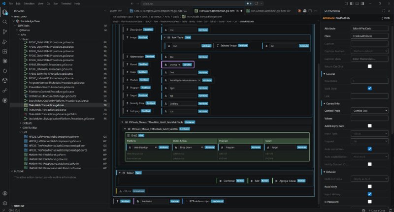Open customize layout icon in title bar
This screenshot has height=212, width=394.
346,3
